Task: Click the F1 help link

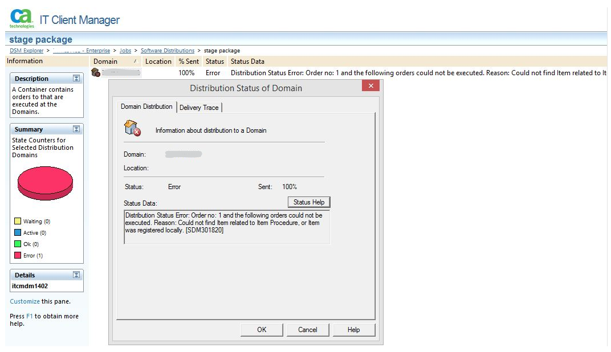Action: (29, 316)
